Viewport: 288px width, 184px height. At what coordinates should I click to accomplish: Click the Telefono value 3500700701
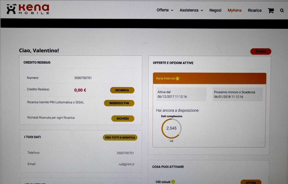125,153
